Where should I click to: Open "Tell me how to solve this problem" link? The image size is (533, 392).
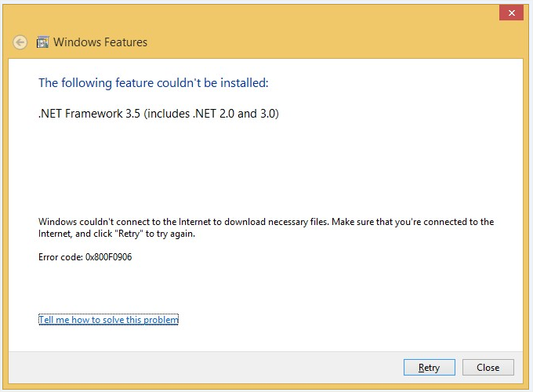(108, 320)
